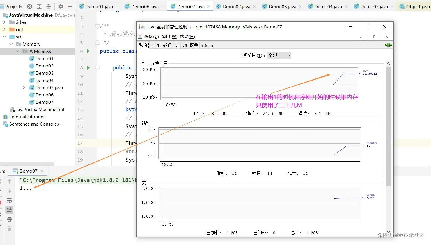Open the time range dropdown set to 全部

coord(279,56)
